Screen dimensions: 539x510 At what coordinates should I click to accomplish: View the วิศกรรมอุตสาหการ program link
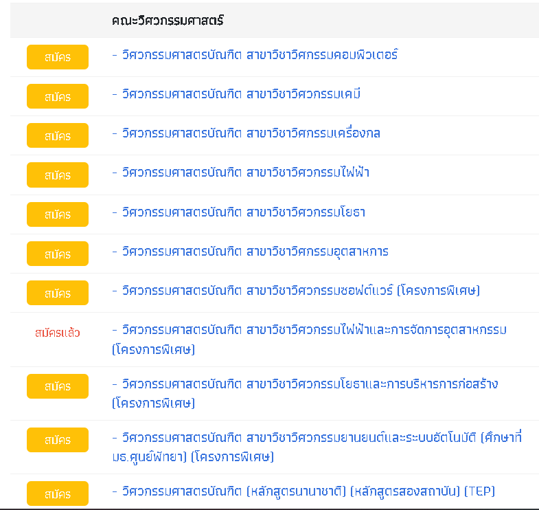pos(250,252)
